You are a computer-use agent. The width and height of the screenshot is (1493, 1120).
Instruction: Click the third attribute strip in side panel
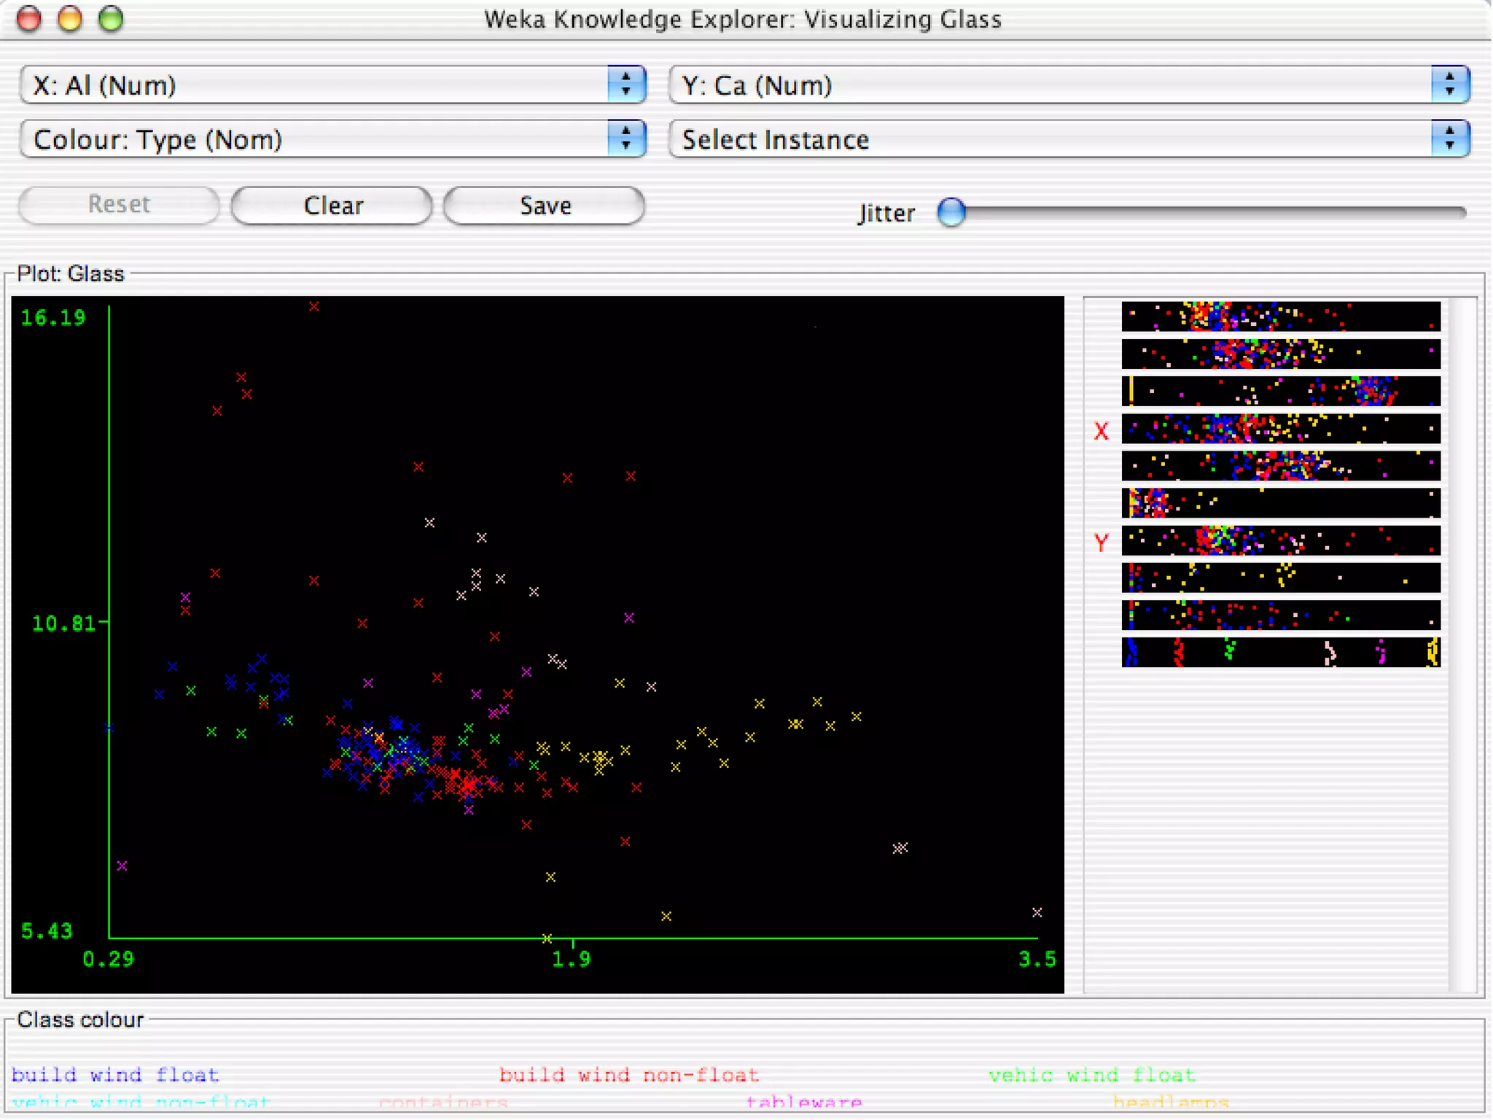pyautogui.click(x=1280, y=391)
